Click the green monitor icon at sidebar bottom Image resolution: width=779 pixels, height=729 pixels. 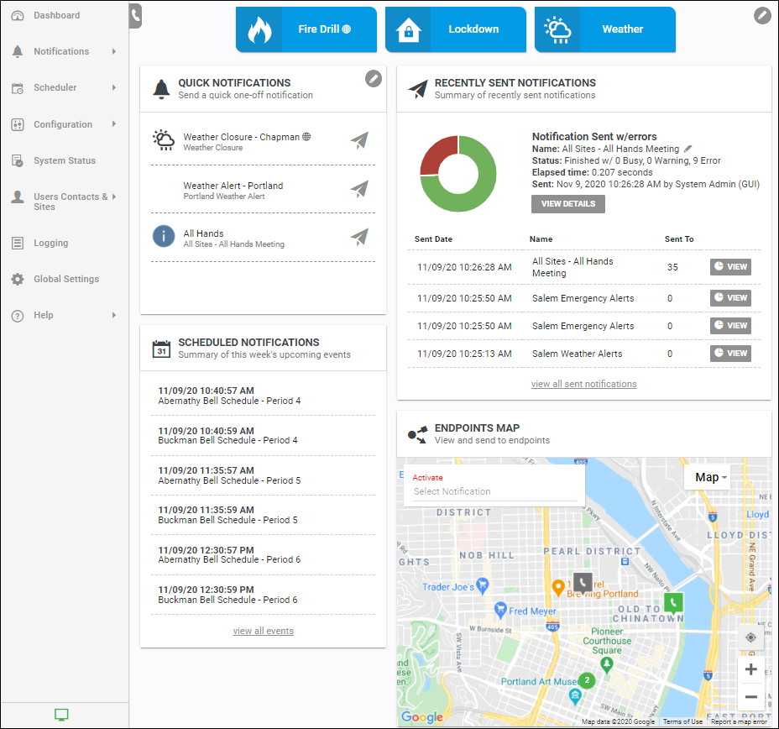61,715
